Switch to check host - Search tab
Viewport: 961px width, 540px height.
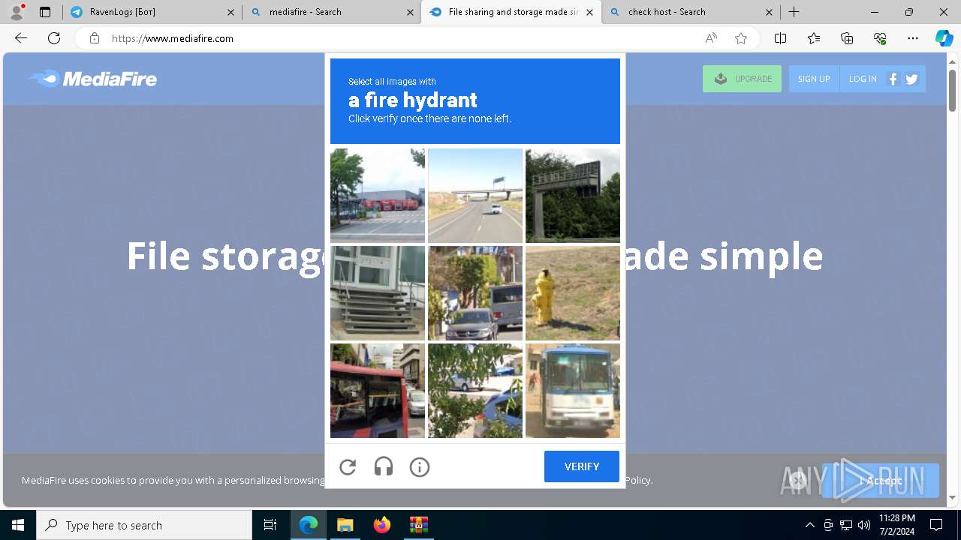(x=691, y=12)
